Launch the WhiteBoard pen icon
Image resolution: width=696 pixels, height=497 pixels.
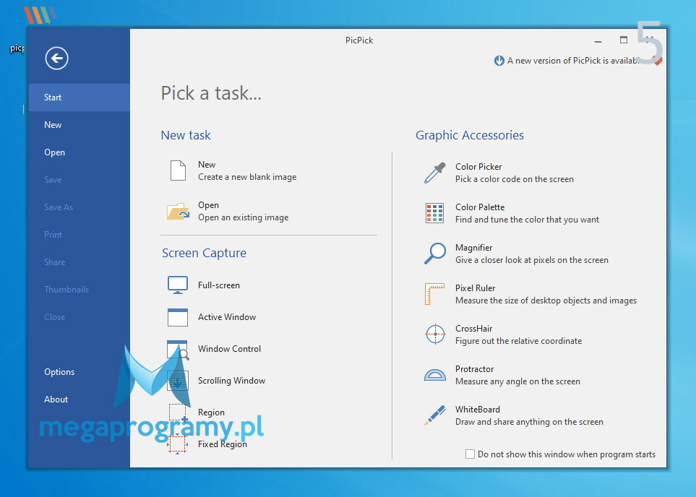[x=434, y=415]
